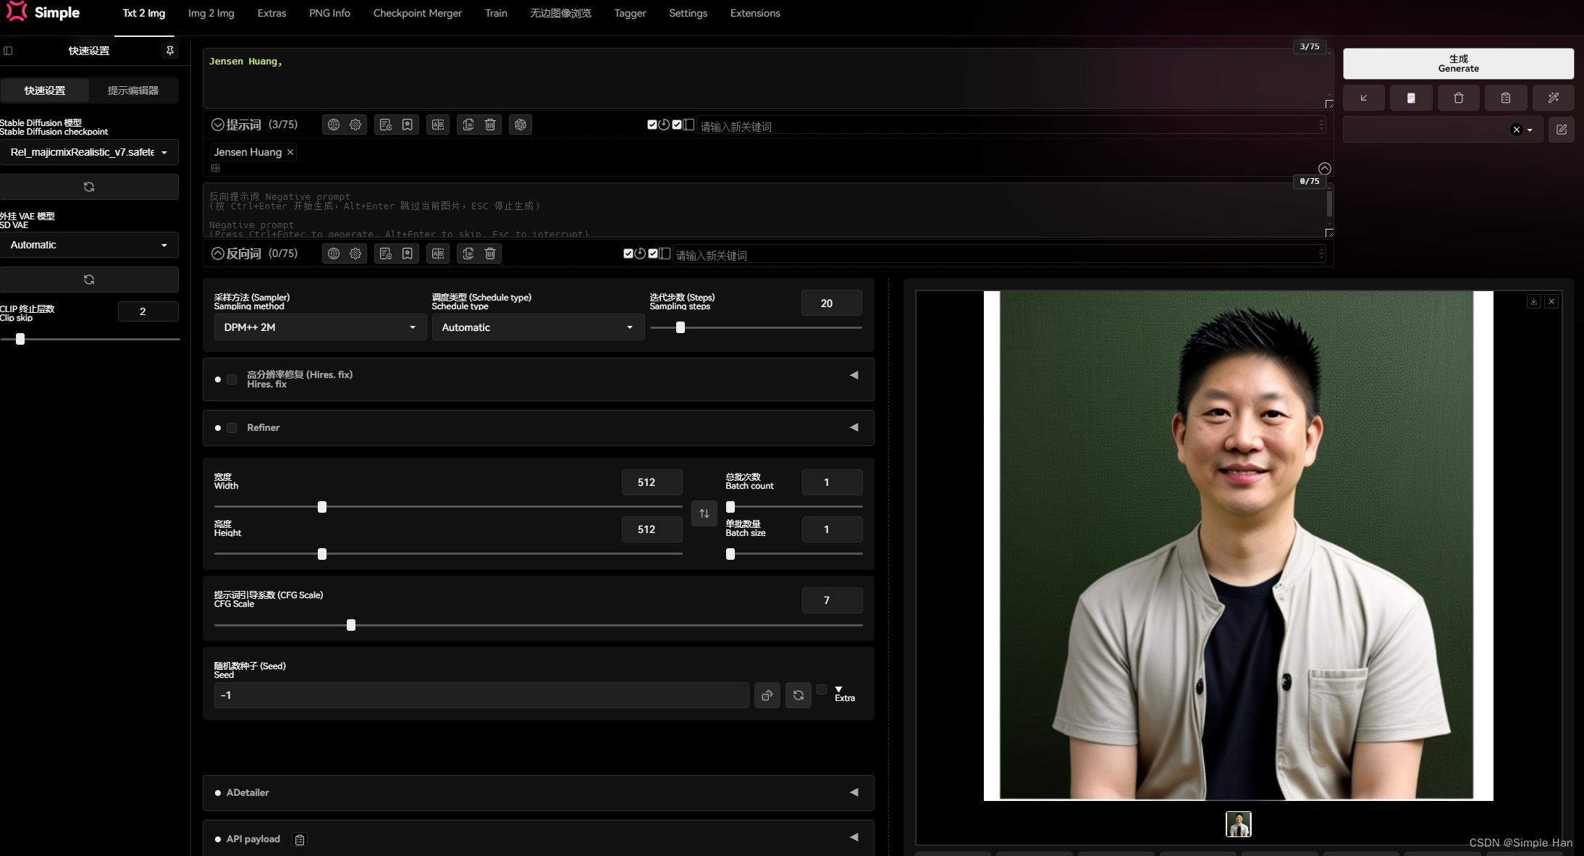Click the refresh icon under checkpoint dropdown

click(89, 187)
